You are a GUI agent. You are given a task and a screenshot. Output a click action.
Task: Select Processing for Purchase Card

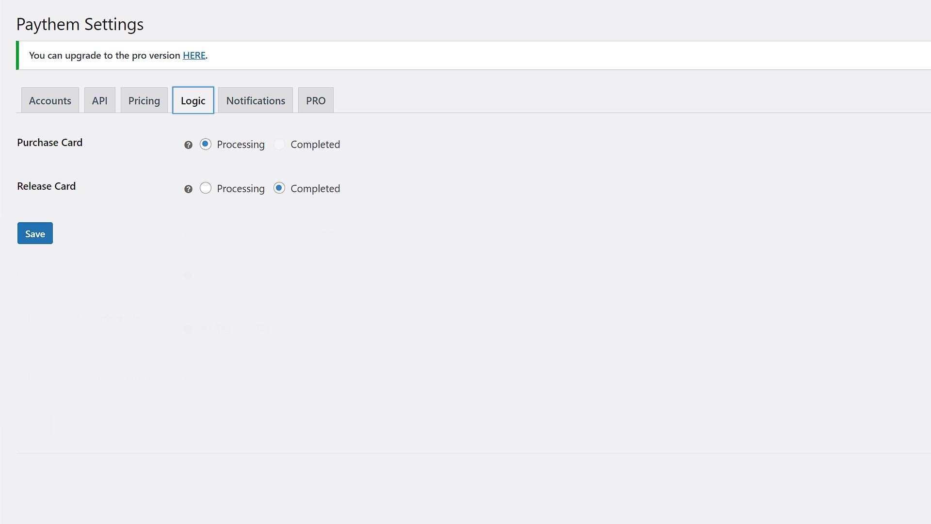[205, 144]
